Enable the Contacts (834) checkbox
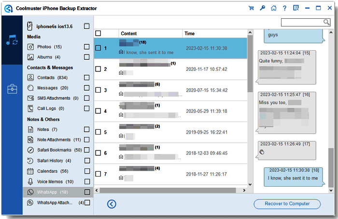The width and height of the screenshot is (338, 219). (86, 78)
